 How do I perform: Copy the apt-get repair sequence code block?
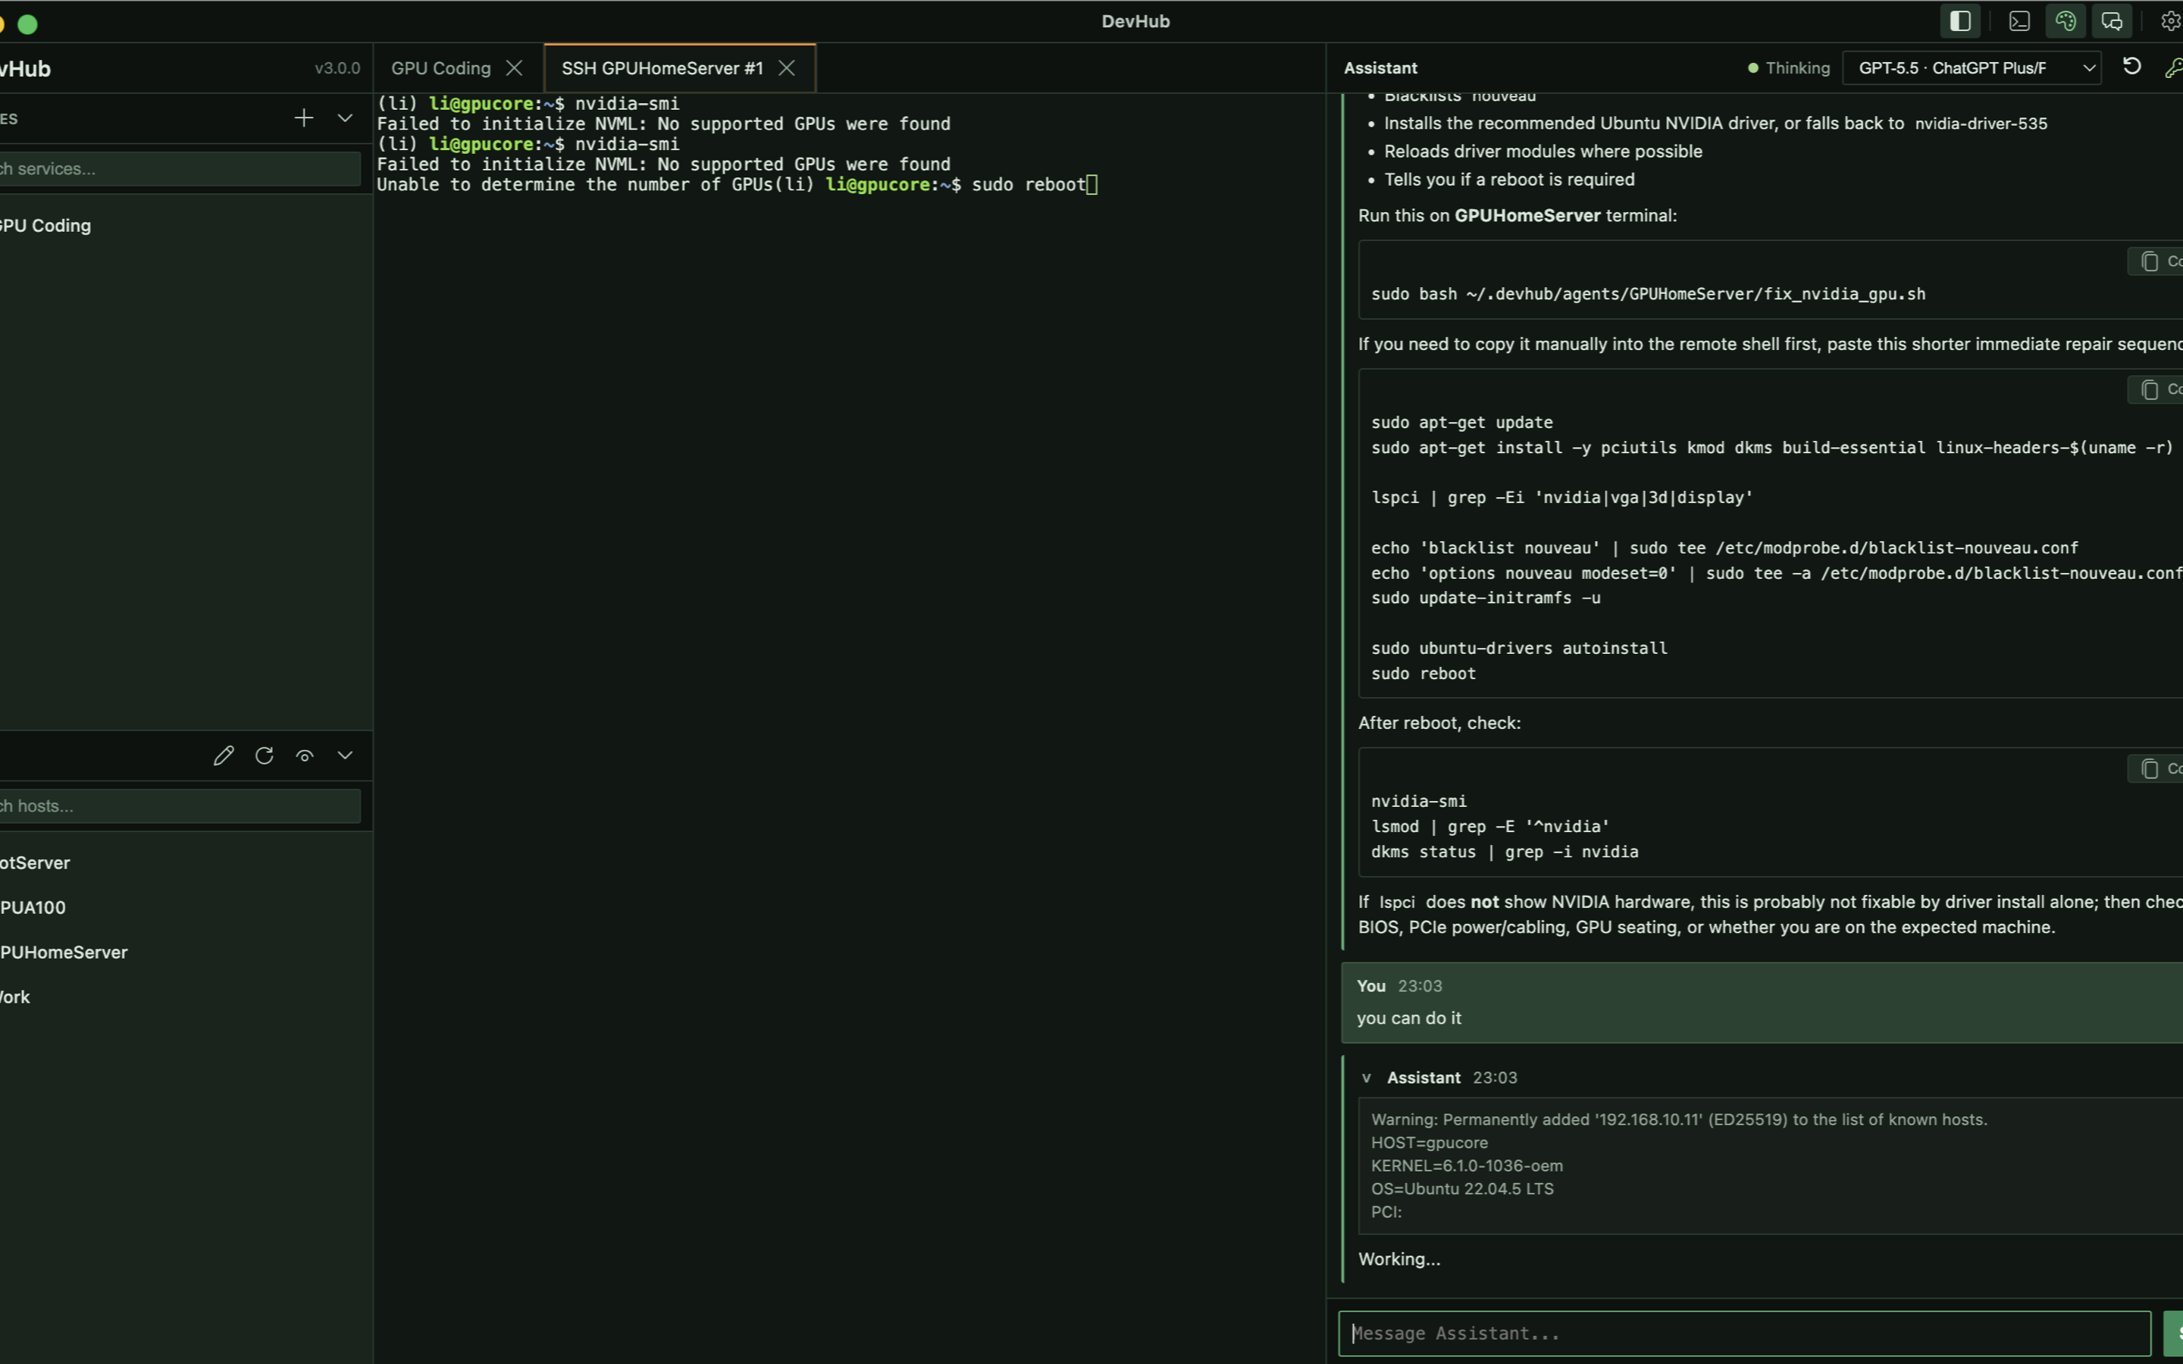click(x=2156, y=389)
